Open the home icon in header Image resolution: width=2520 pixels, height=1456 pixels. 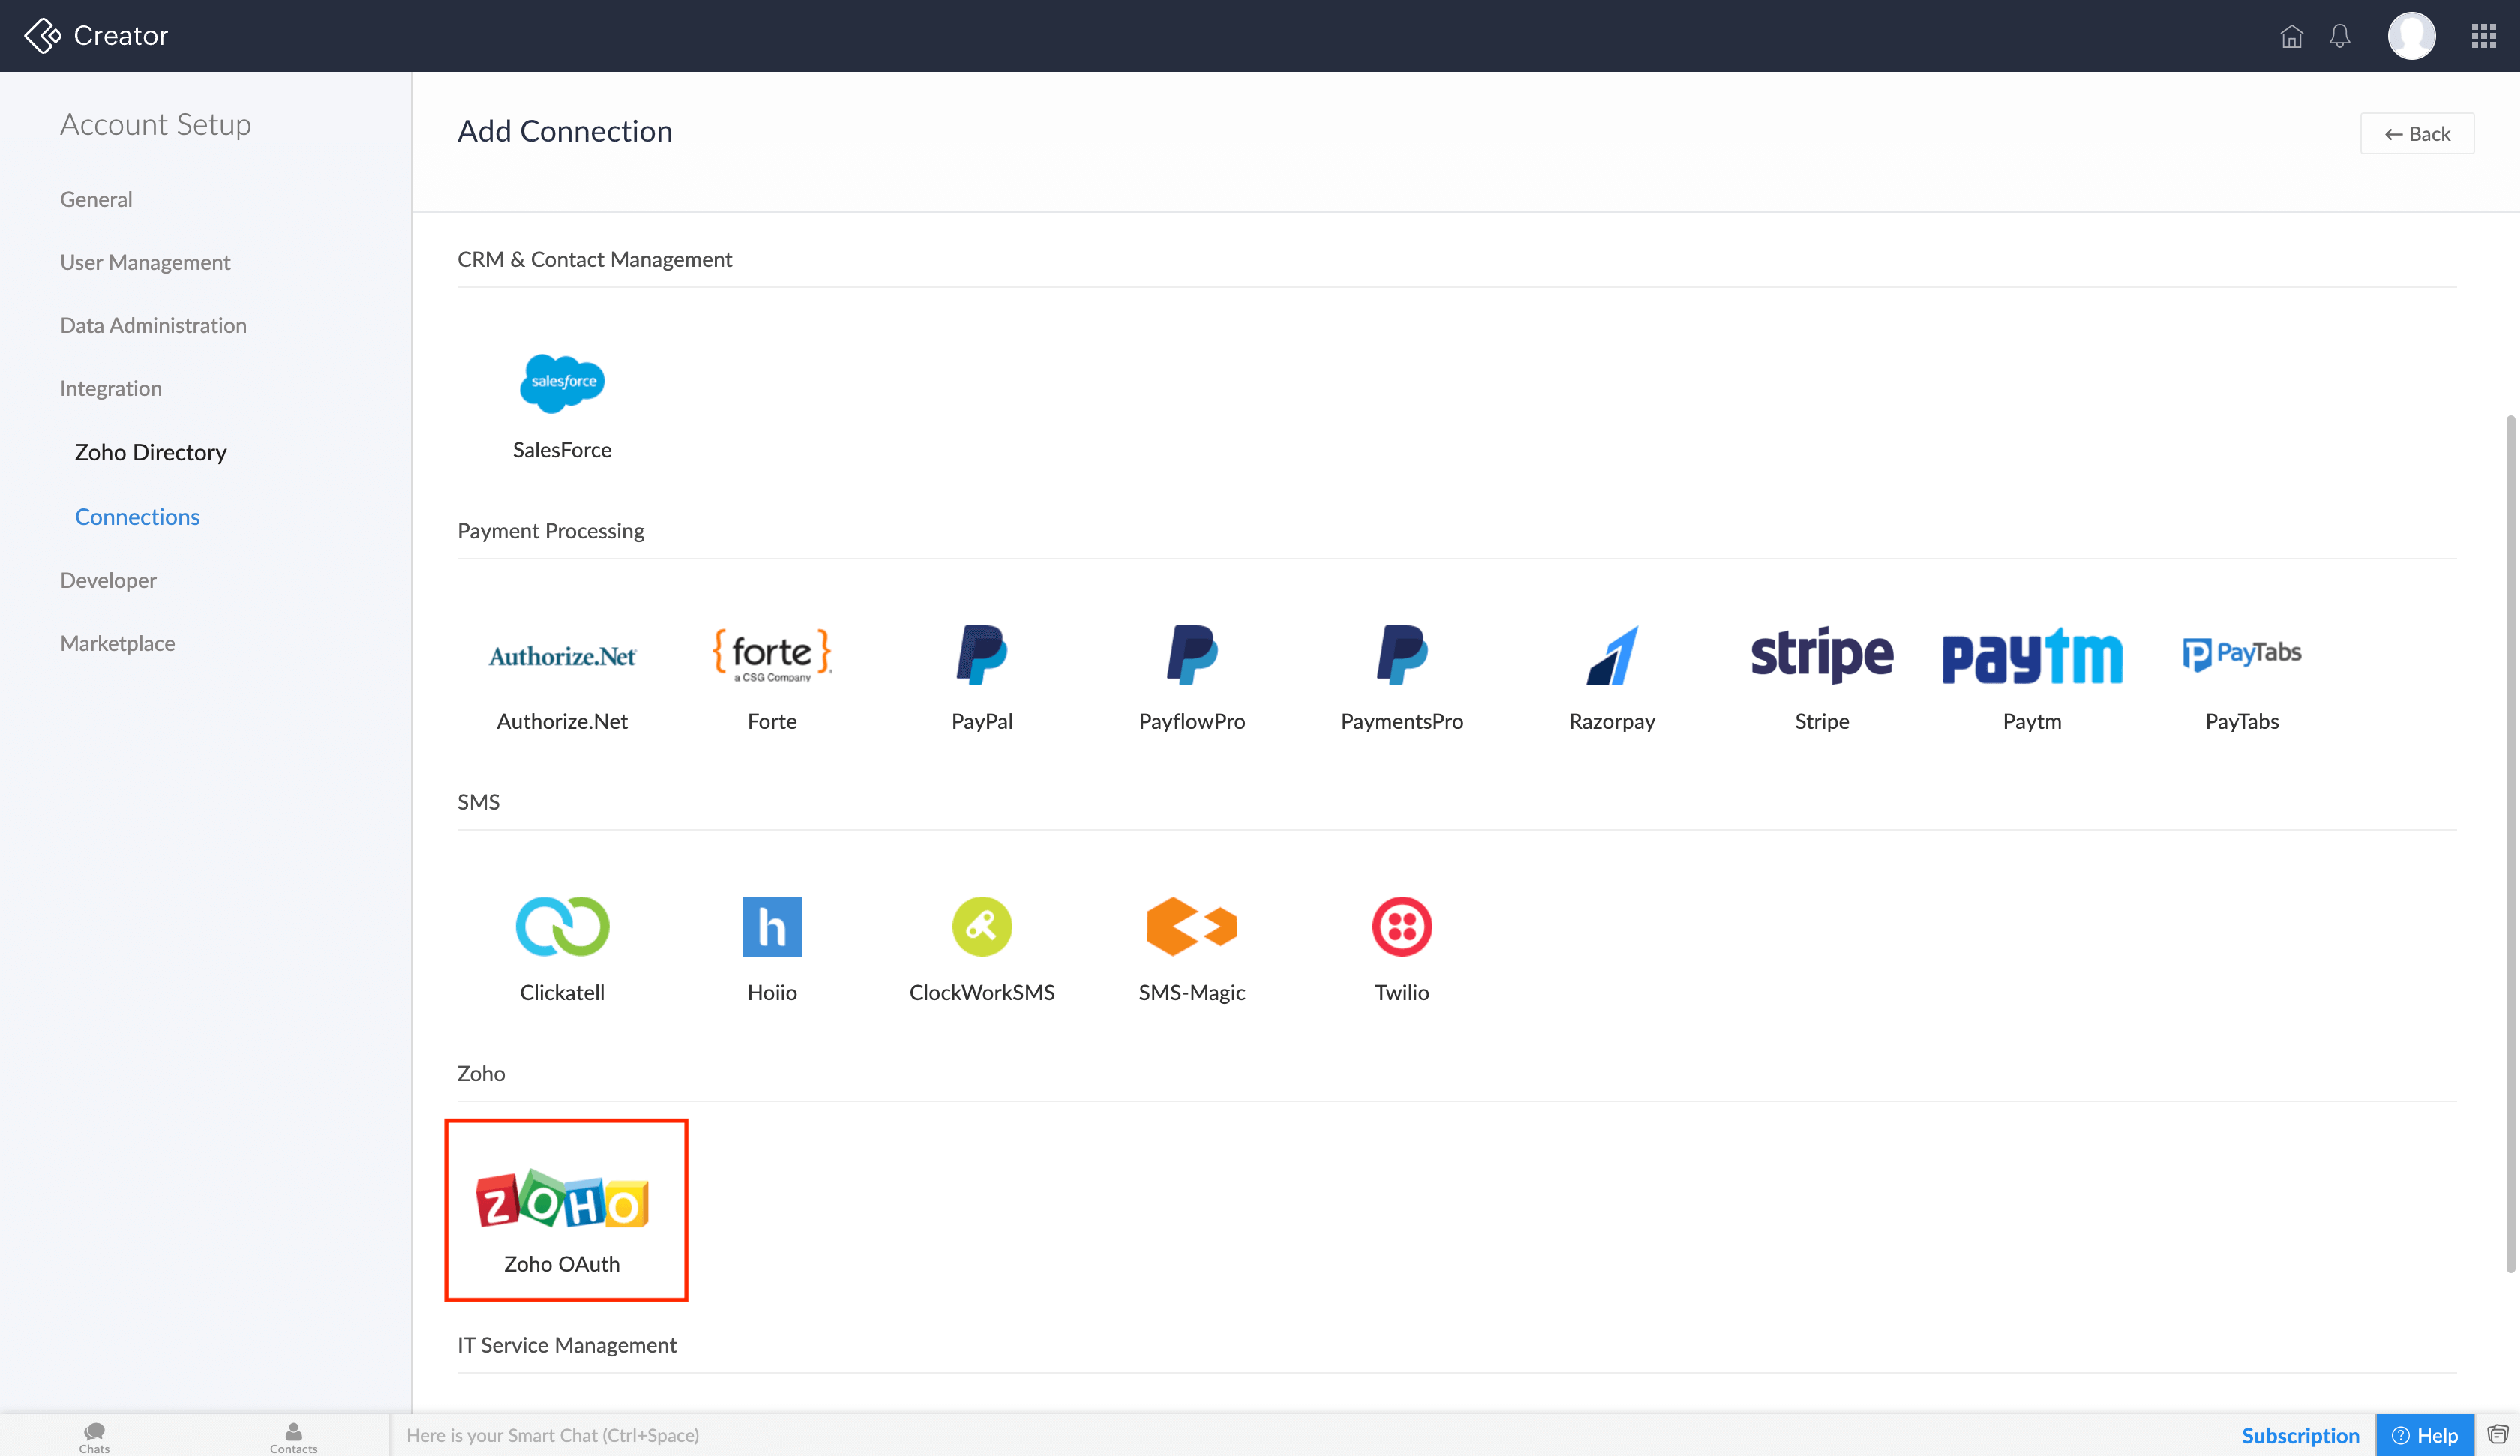[2291, 36]
